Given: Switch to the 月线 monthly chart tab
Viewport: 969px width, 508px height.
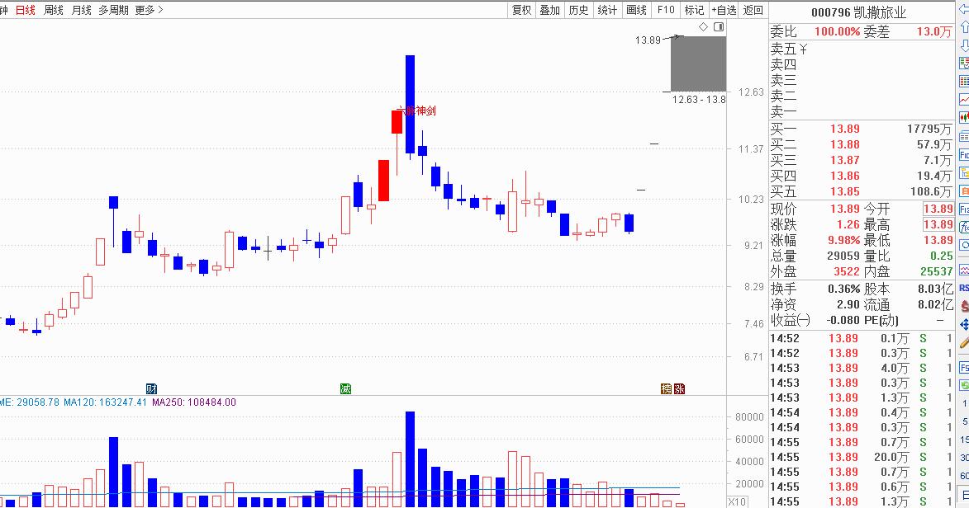Looking at the screenshot, I should (x=82, y=10).
